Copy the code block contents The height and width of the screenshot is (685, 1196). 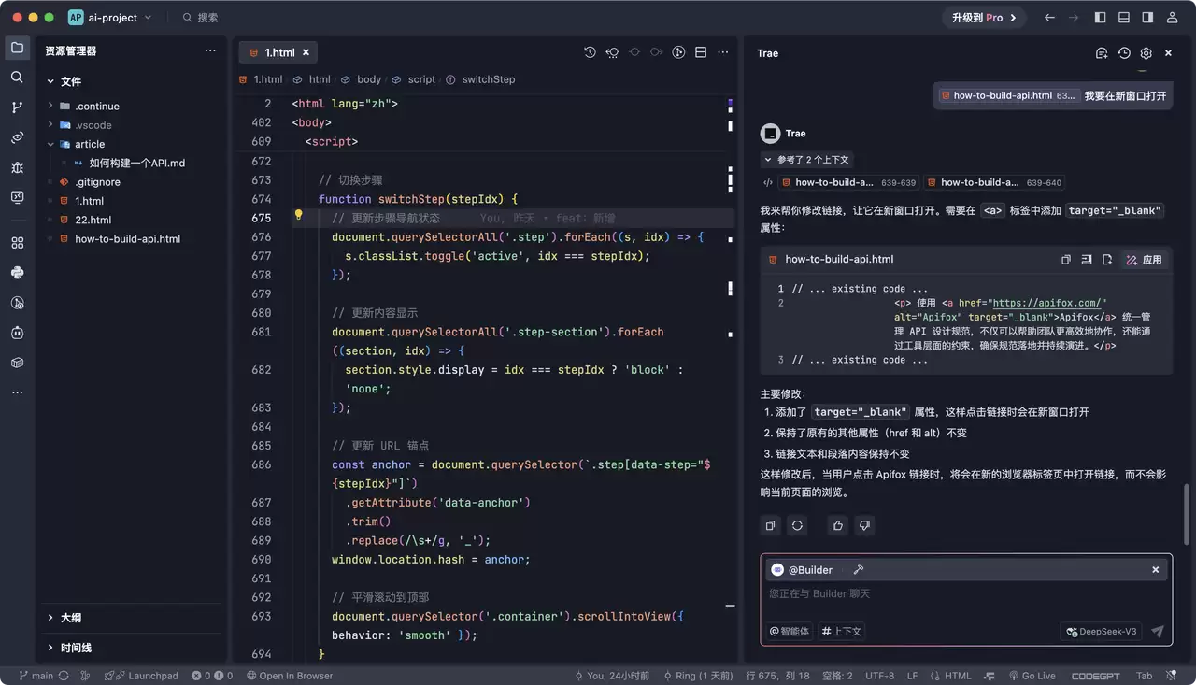(x=1066, y=260)
